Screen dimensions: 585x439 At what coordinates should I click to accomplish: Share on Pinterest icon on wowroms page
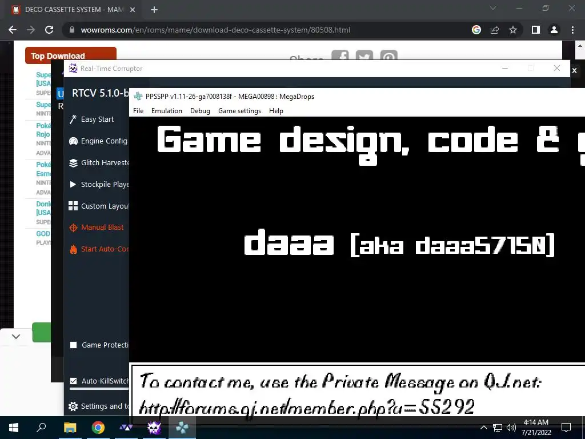click(x=388, y=55)
